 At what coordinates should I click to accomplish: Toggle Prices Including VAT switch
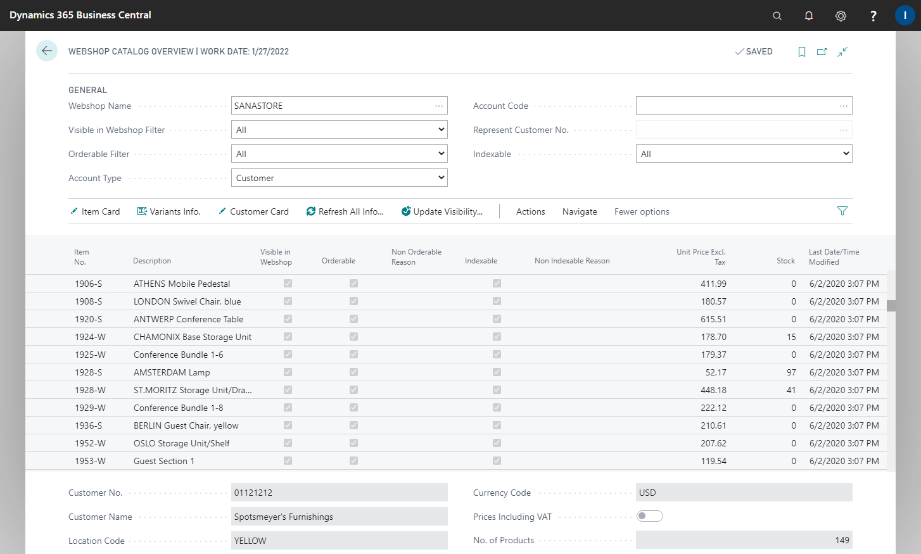click(650, 516)
